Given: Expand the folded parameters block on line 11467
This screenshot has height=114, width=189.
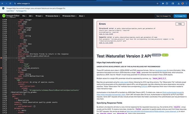Looking at the screenshot, I should coord(24,94).
